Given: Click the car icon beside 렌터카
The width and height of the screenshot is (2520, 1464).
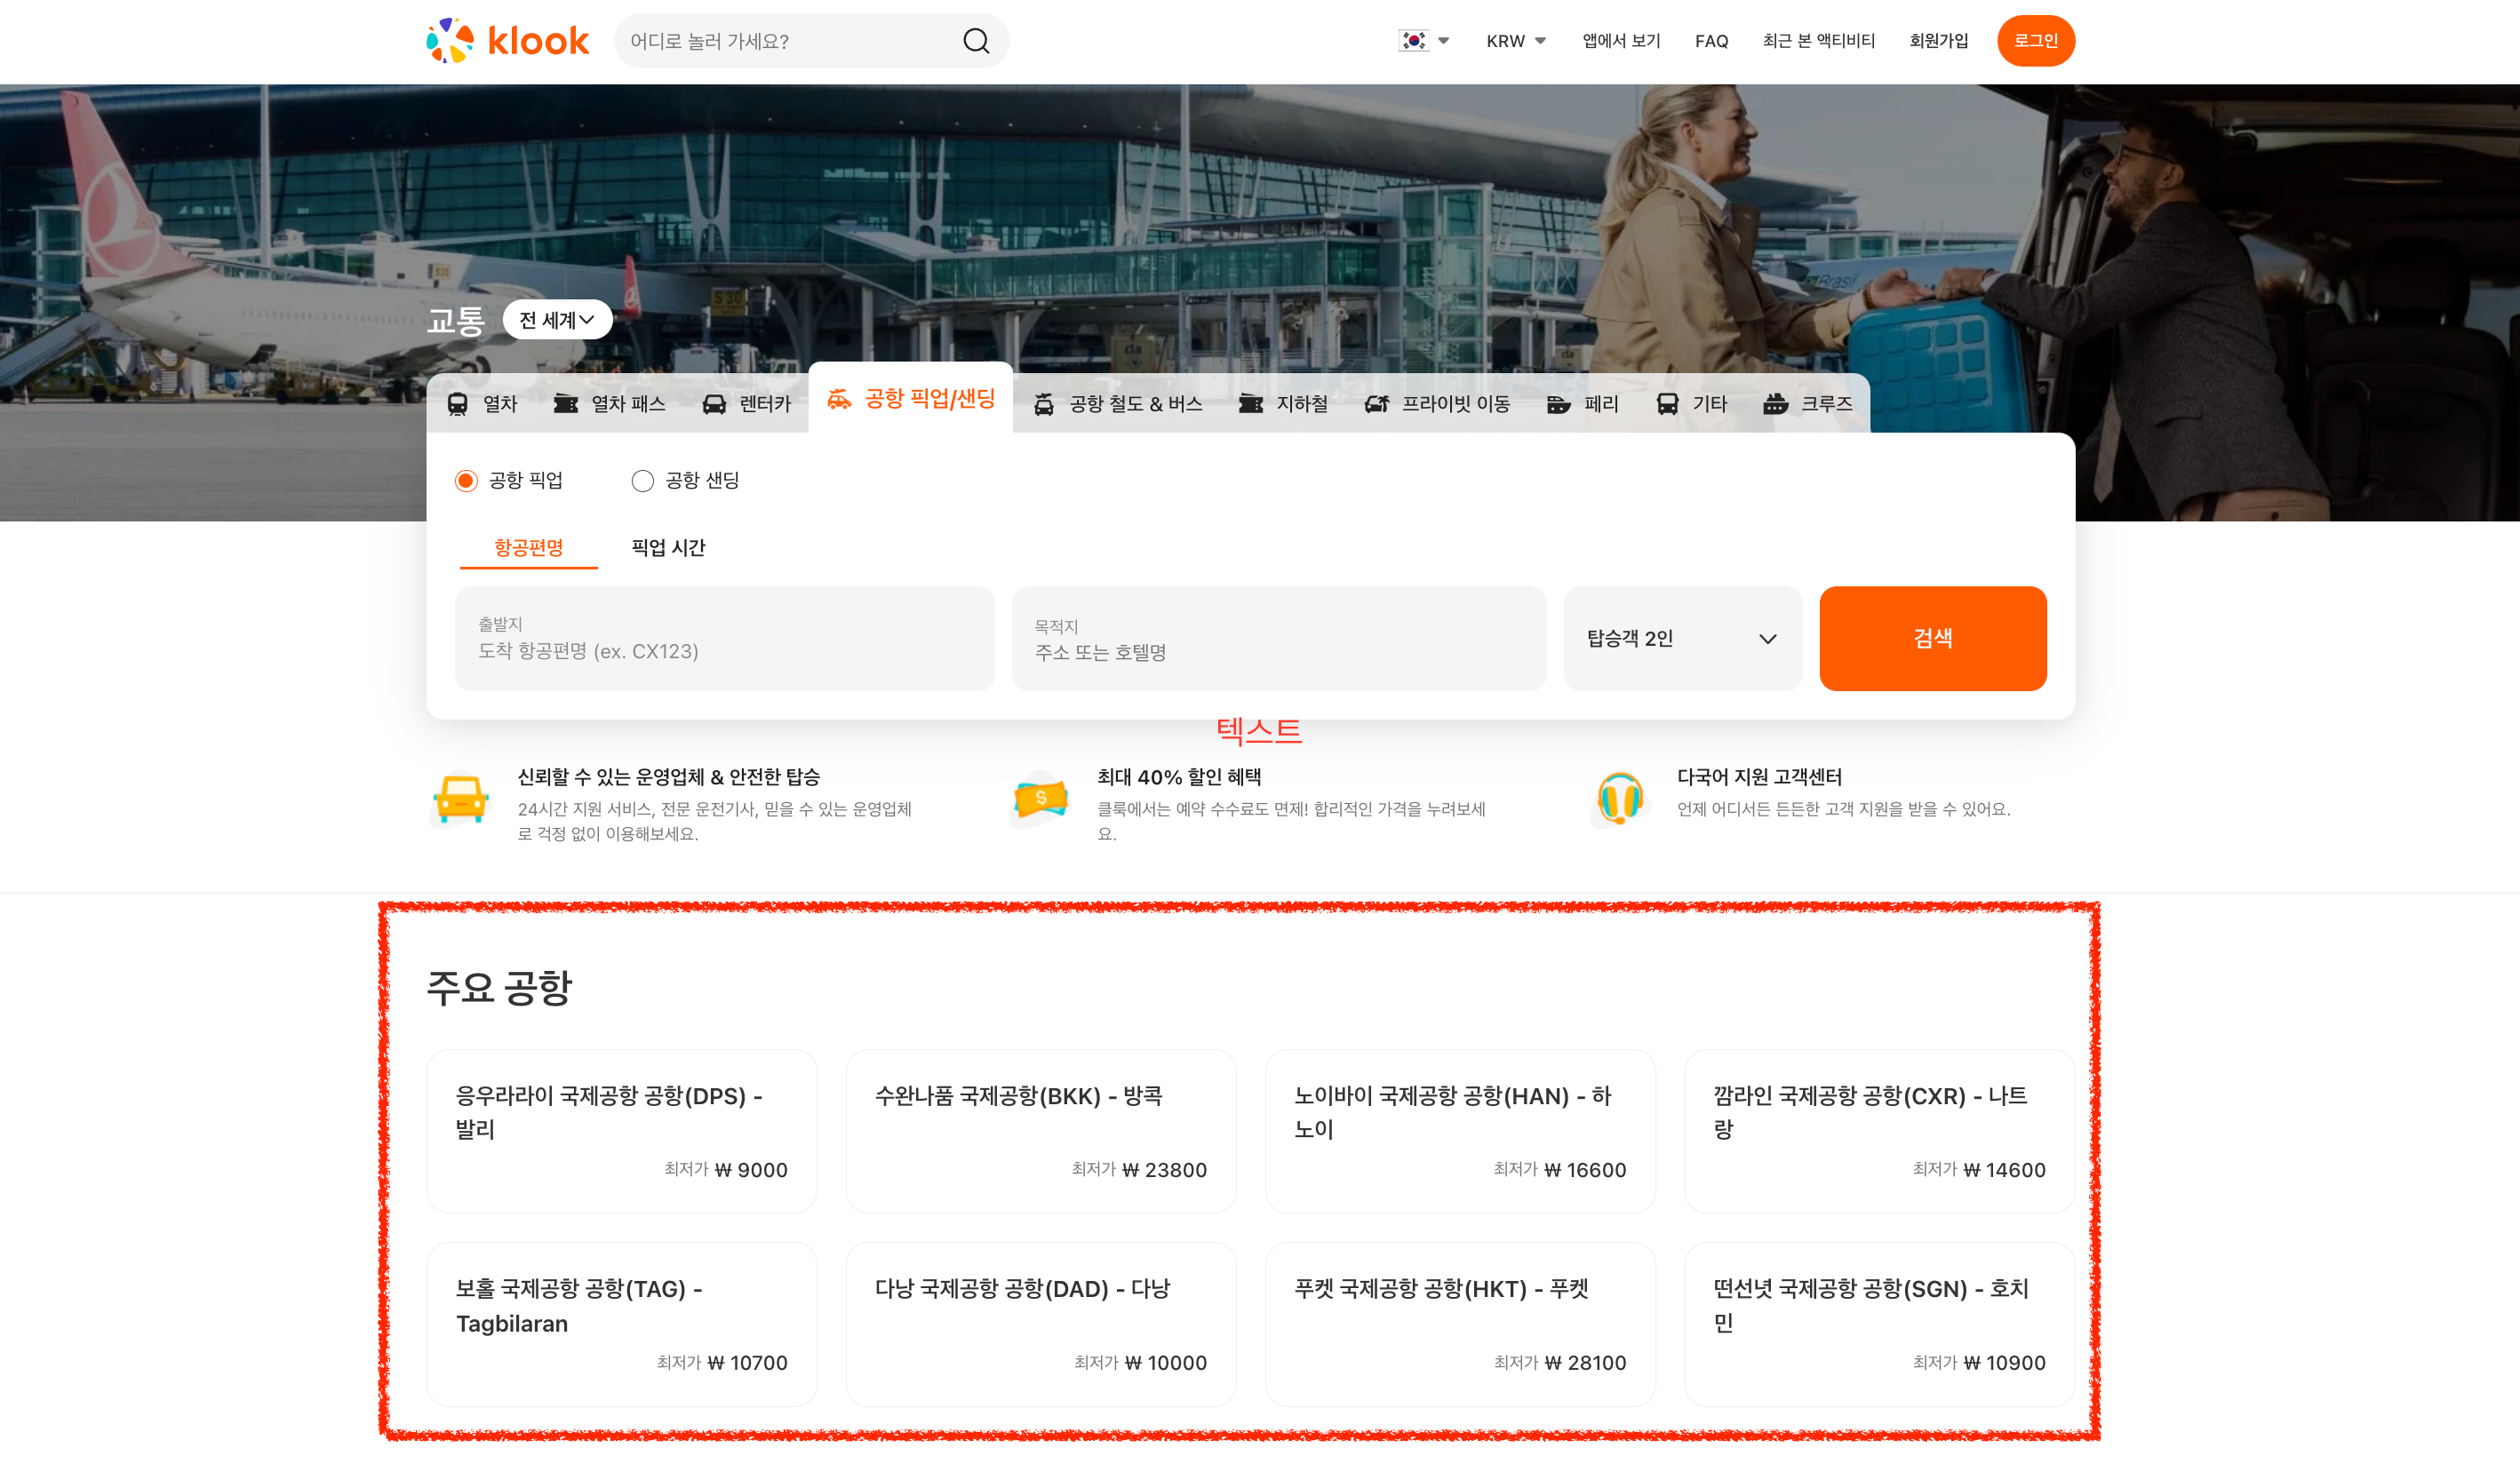Looking at the screenshot, I should [x=714, y=404].
